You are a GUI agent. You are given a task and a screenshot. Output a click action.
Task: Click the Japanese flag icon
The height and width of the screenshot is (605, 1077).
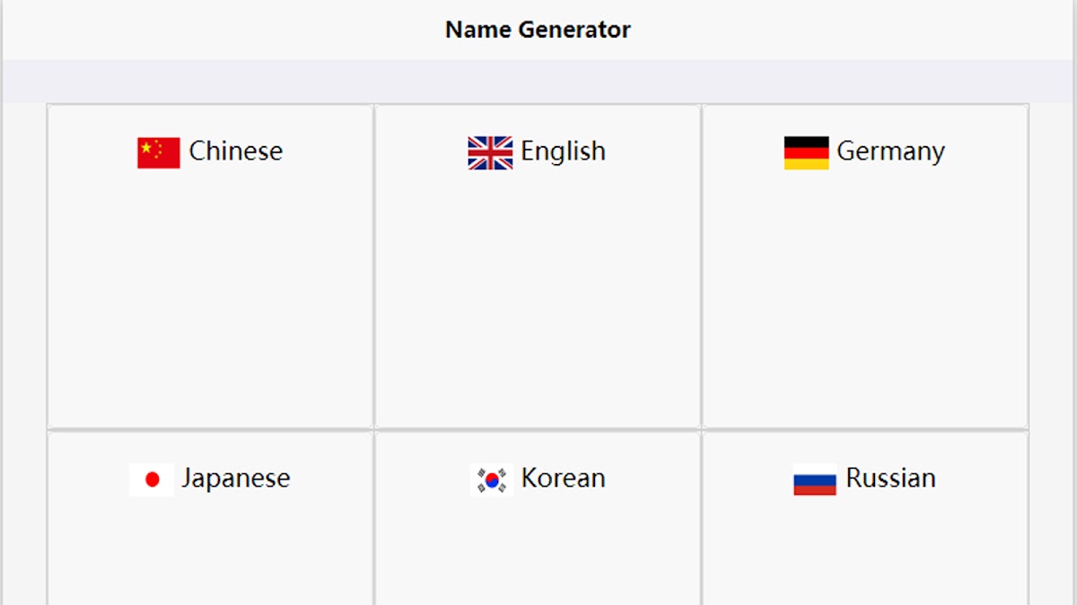152,480
